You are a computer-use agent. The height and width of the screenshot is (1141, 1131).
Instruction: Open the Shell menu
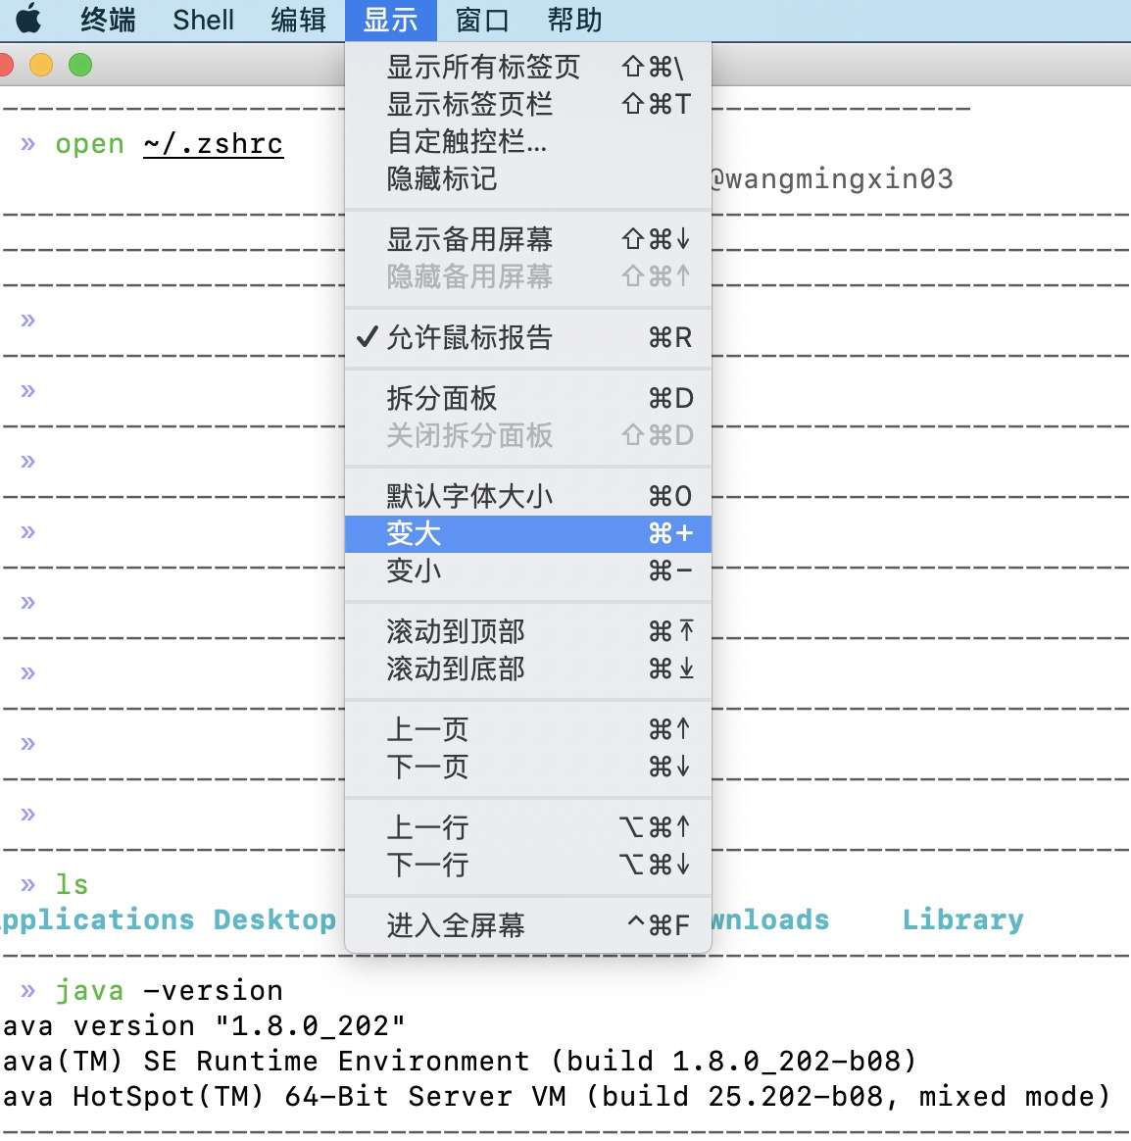point(203,20)
